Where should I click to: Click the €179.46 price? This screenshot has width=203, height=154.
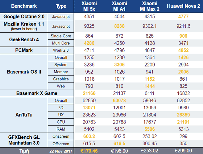click(x=89, y=151)
